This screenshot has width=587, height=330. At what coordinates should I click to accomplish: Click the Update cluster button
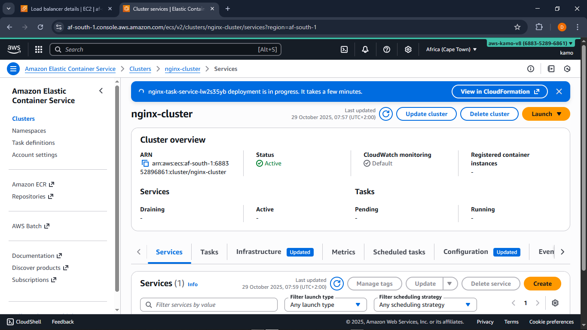tap(426, 113)
